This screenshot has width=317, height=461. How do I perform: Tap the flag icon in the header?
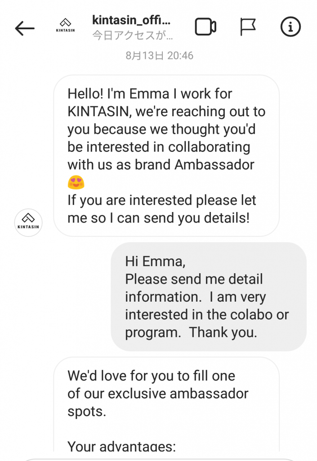(x=247, y=27)
